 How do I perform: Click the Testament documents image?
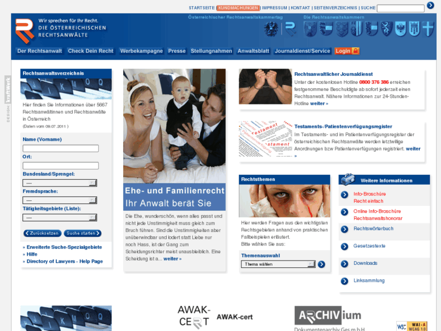pos(266,138)
